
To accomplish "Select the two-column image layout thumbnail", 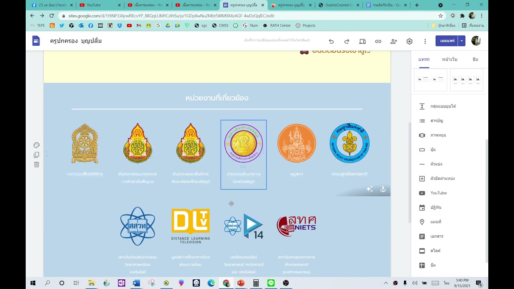I will 430,80.
